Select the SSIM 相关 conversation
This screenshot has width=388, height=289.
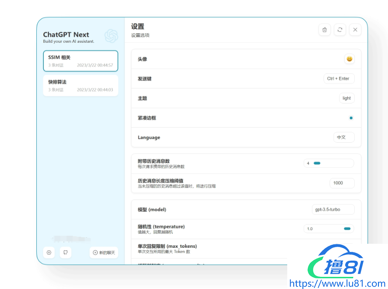(81, 61)
